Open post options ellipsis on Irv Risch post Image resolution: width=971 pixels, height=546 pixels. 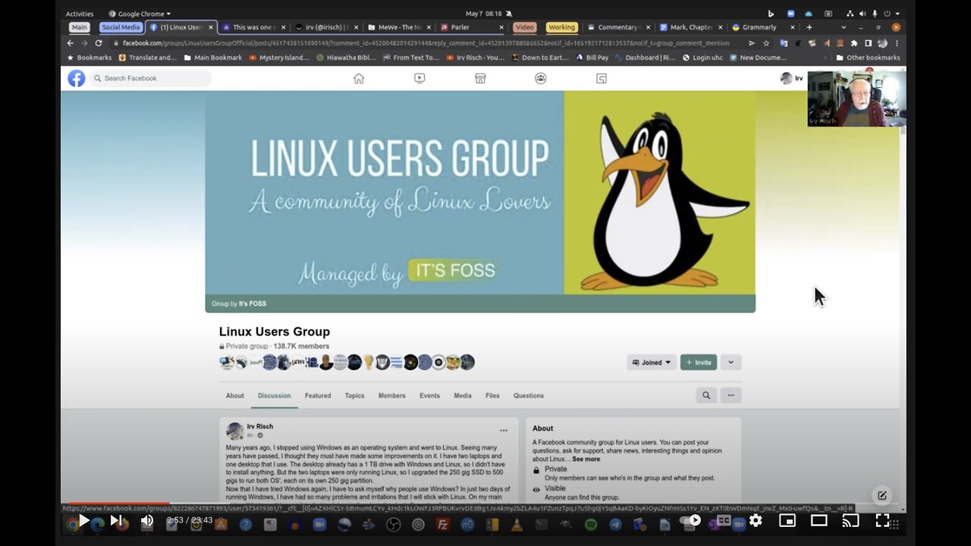point(504,431)
